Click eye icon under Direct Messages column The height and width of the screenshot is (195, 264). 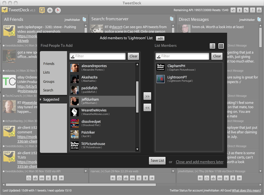coord(220,178)
